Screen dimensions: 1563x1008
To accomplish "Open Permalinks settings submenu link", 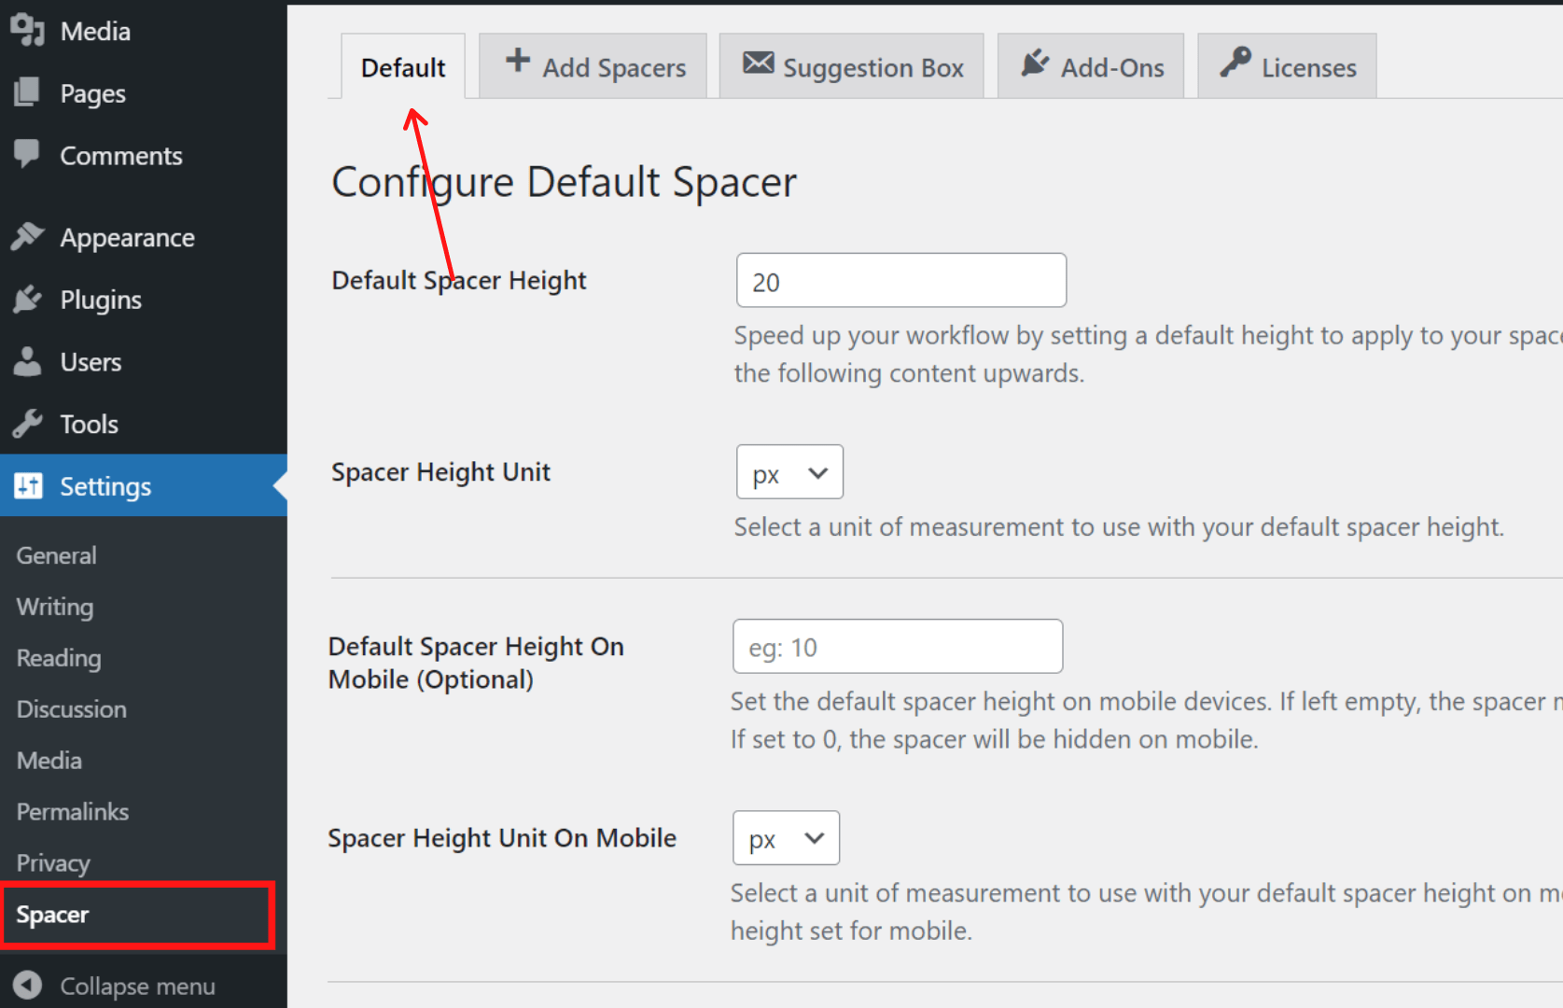I will [x=73, y=812].
